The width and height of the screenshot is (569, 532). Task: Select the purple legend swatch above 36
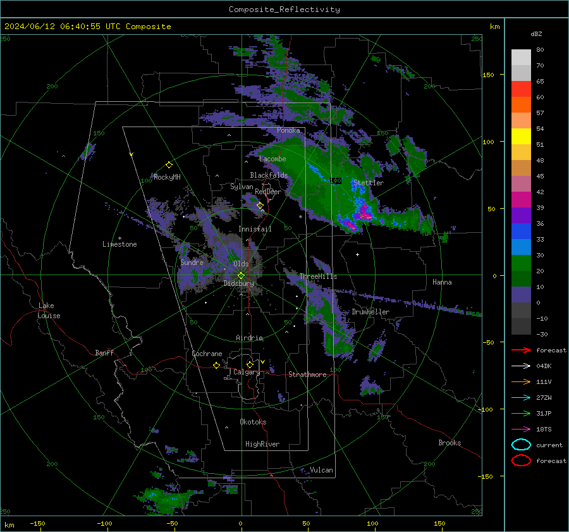coord(521,215)
